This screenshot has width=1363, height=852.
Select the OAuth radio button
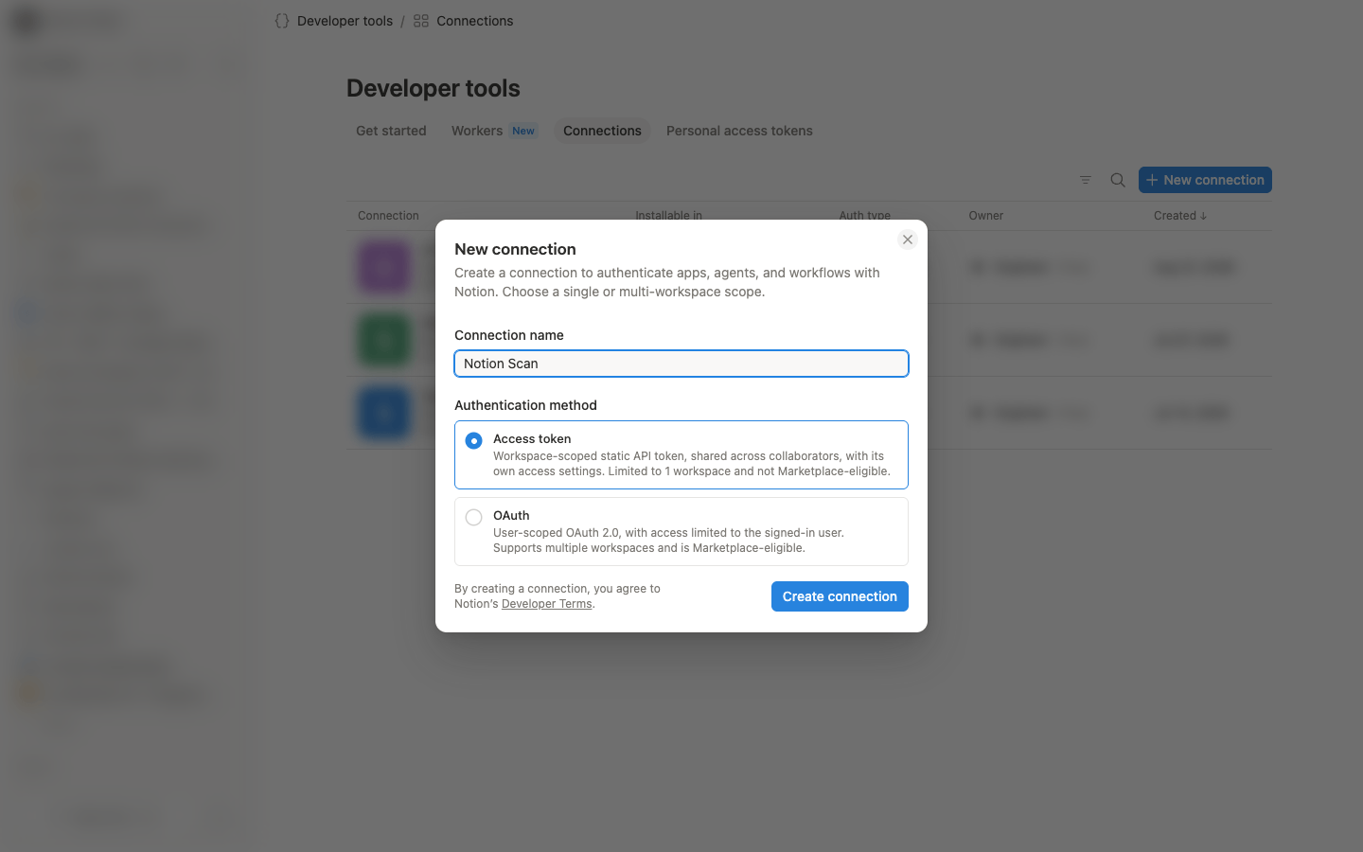474,517
